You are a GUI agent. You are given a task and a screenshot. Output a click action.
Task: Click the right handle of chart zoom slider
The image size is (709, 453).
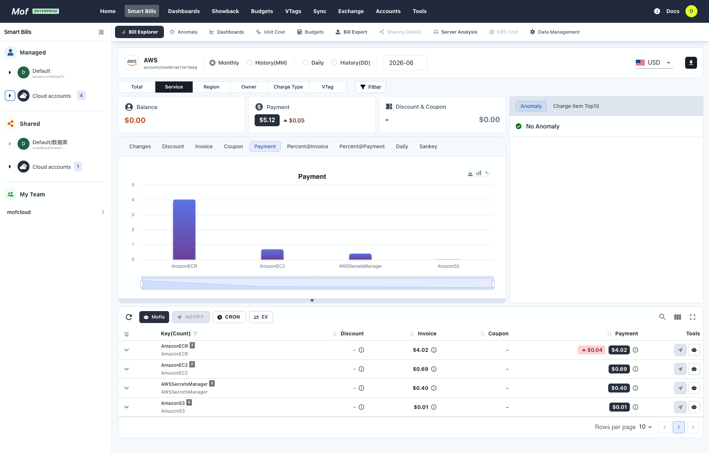tap(493, 284)
